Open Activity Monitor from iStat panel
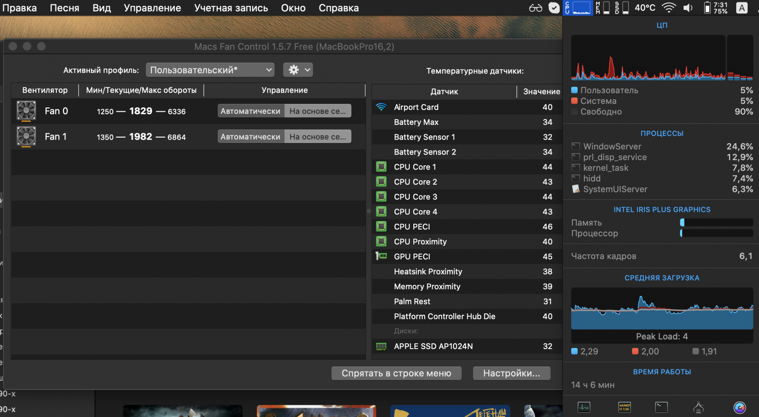Viewport: 759px width, 417px height. click(584, 407)
